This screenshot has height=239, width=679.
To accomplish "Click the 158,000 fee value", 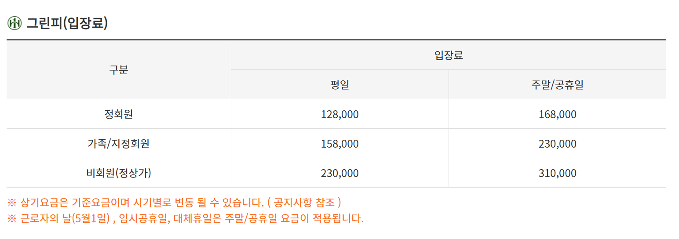I will 339,144.
